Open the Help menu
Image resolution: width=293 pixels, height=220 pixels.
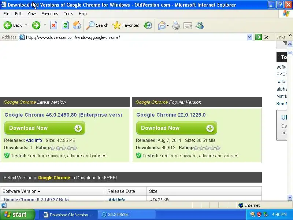(83, 14)
